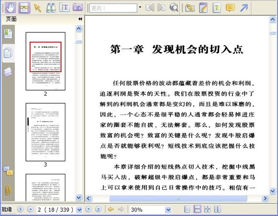
Task: Switch to the Pages thumbnails tab
Action: [x=8, y=53]
